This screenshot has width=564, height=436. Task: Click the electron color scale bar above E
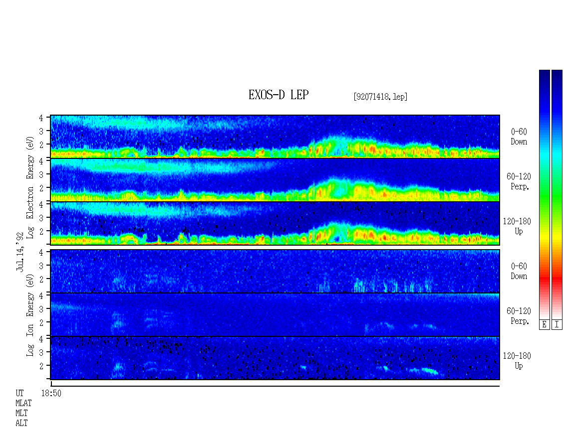coord(544,194)
